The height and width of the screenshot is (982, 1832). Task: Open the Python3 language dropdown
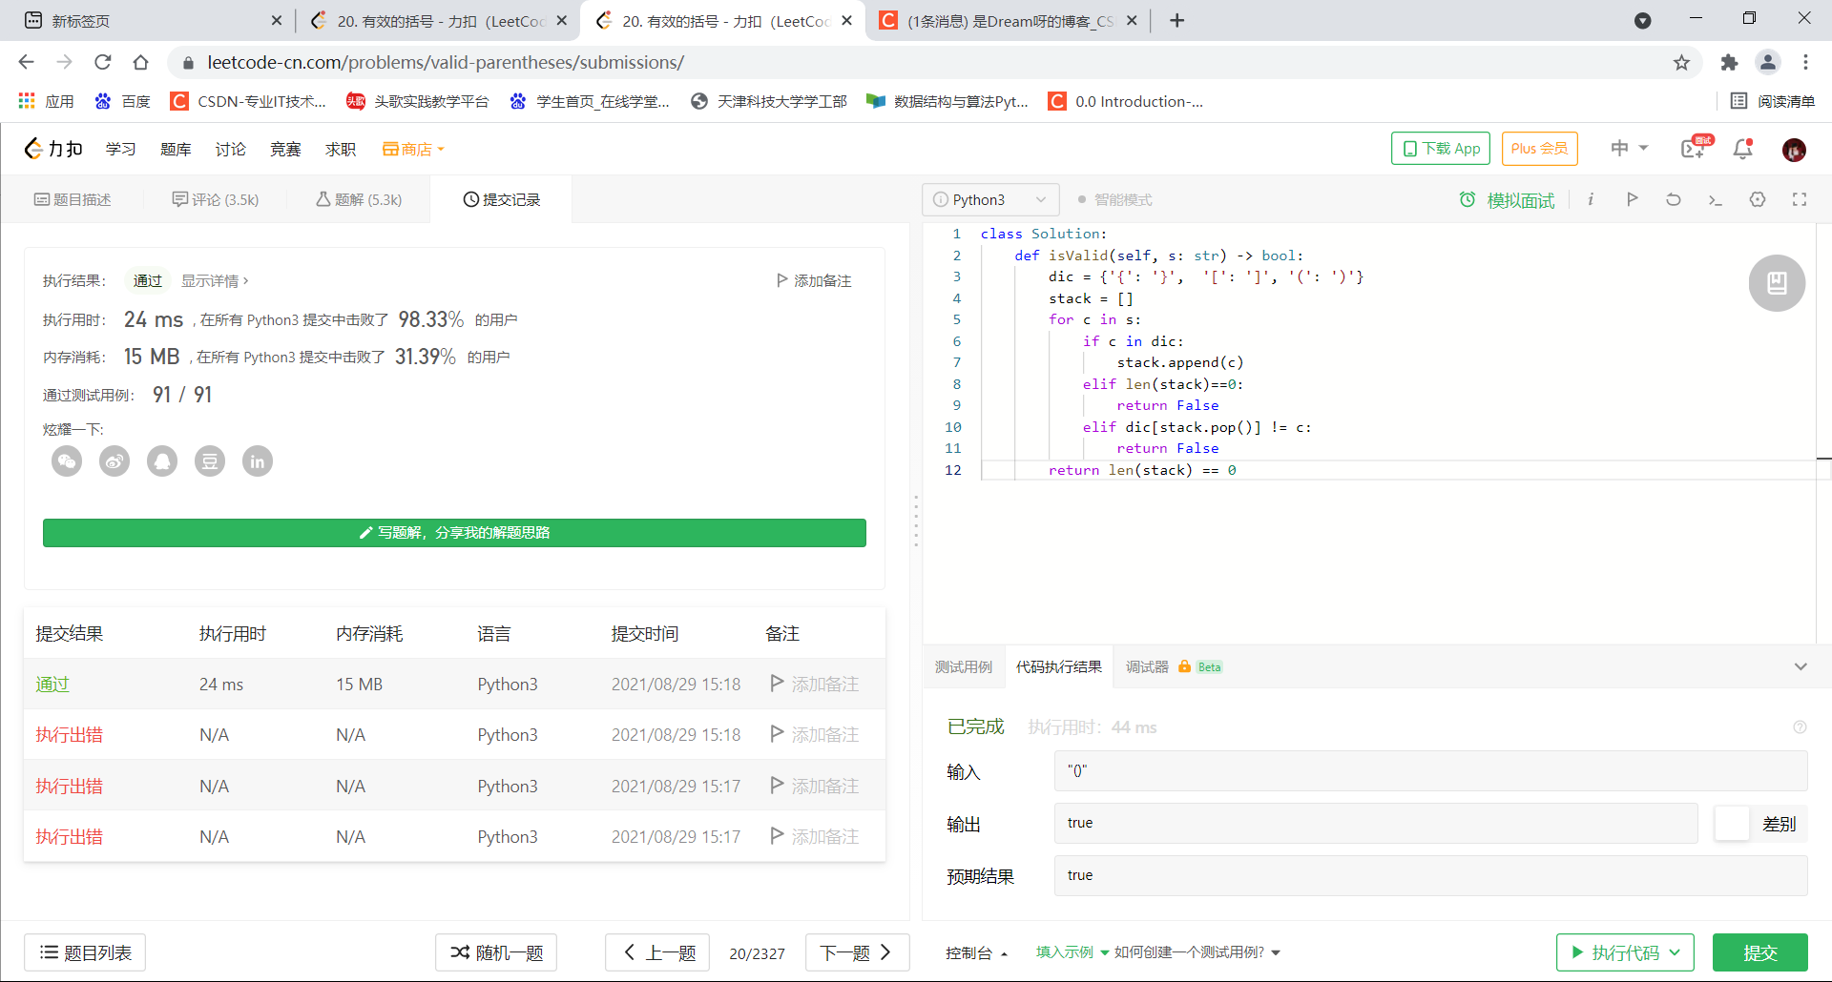click(989, 199)
